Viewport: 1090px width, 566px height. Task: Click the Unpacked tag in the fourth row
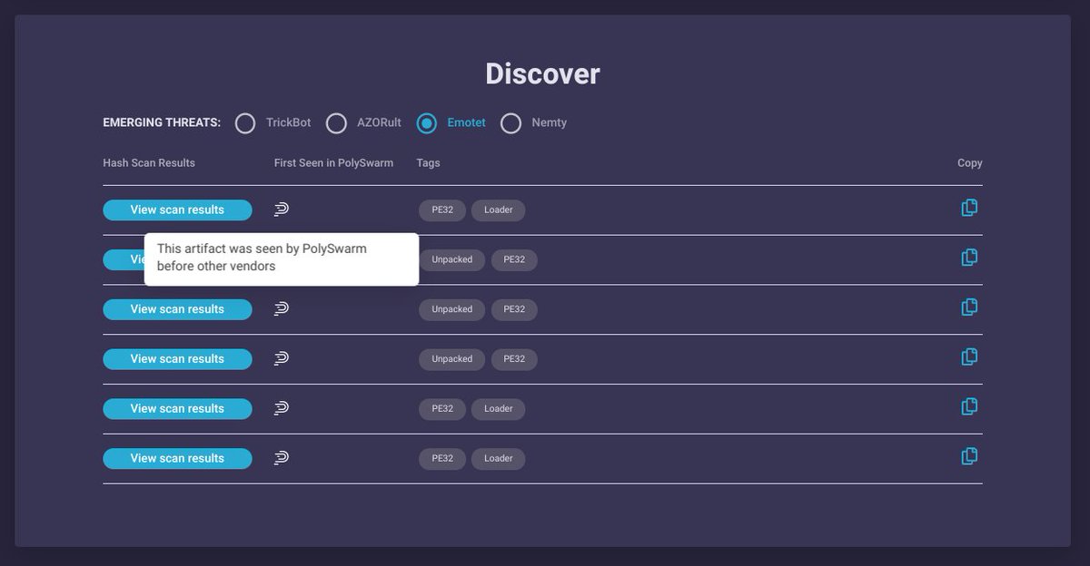[x=452, y=360]
